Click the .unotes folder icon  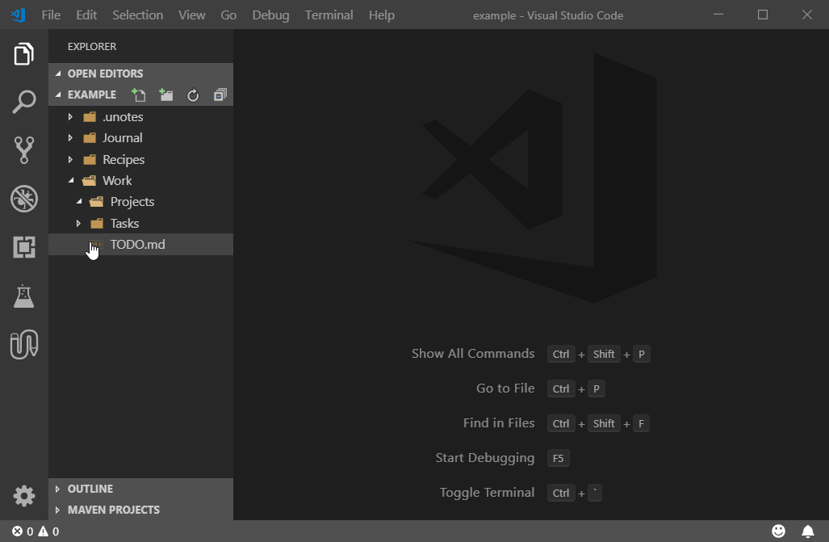[x=90, y=116]
